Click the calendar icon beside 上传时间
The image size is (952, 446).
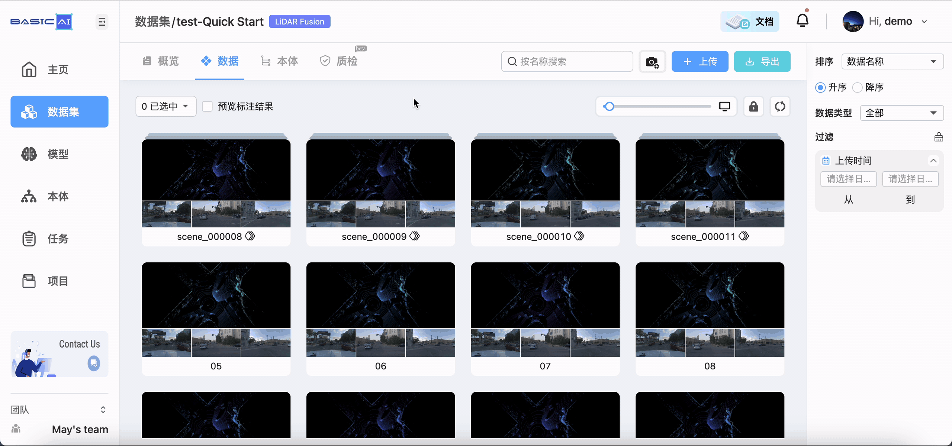[x=826, y=161]
